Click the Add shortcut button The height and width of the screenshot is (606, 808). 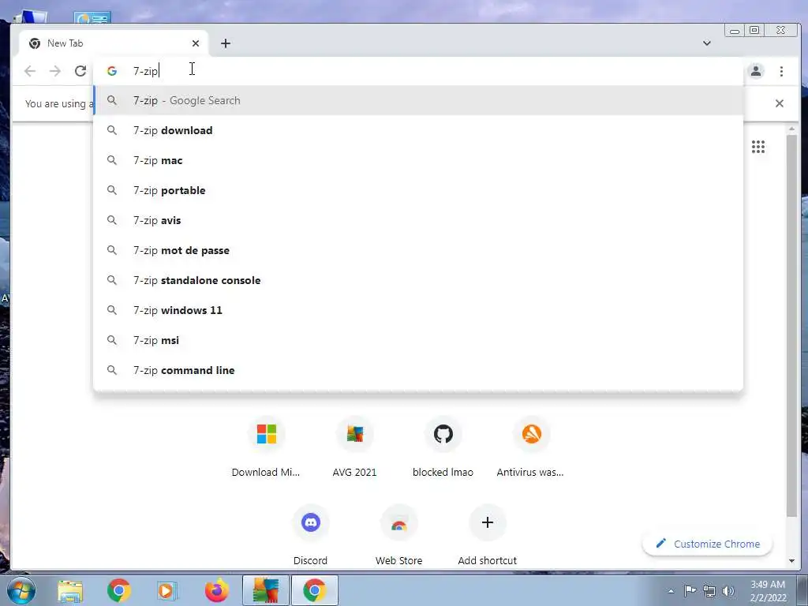[488, 534]
